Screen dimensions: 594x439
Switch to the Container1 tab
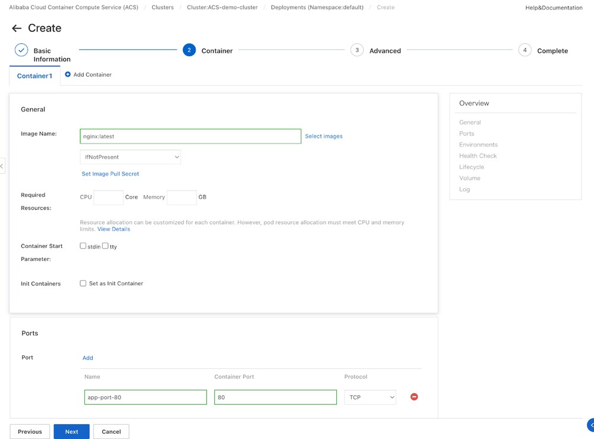[x=34, y=76]
